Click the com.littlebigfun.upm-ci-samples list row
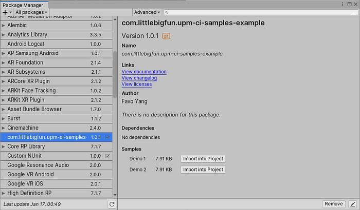Viewport: 360px width, 210px height. [x=57, y=137]
